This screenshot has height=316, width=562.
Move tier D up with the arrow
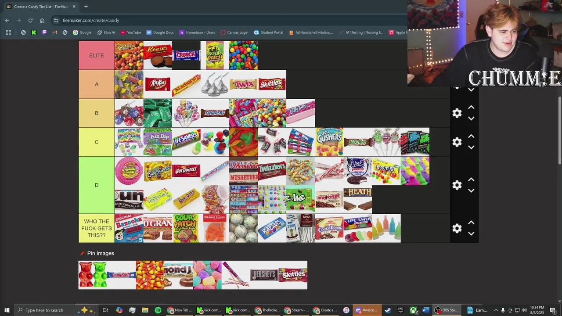tap(471, 180)
